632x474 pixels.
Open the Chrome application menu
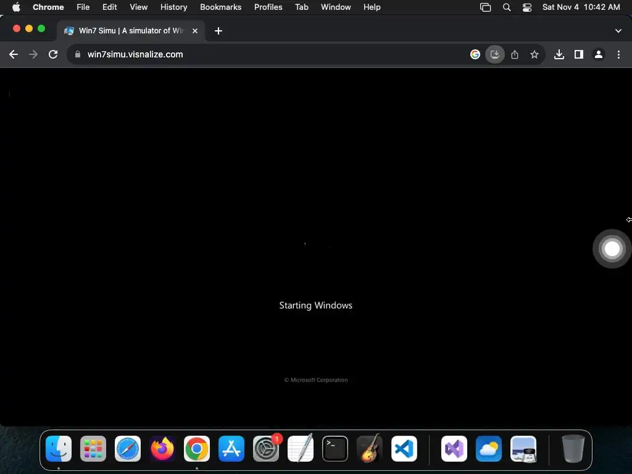pyautogui.click(x=48, y=7)
